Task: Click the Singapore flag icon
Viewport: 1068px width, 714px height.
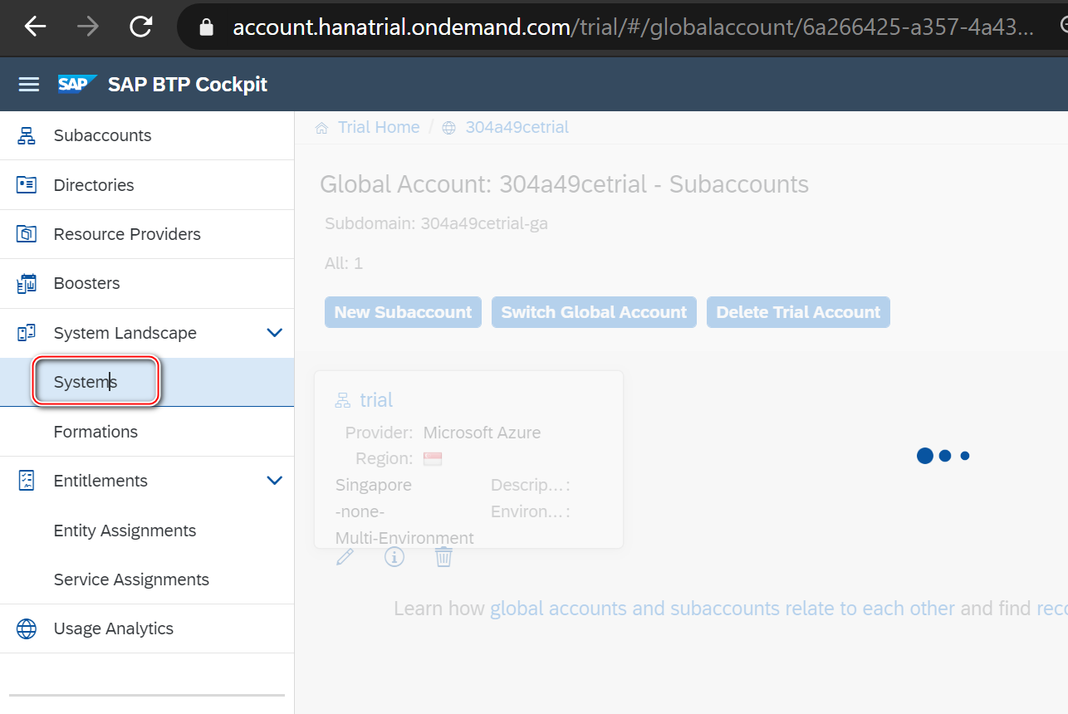Action: click(x=433, y=458)
